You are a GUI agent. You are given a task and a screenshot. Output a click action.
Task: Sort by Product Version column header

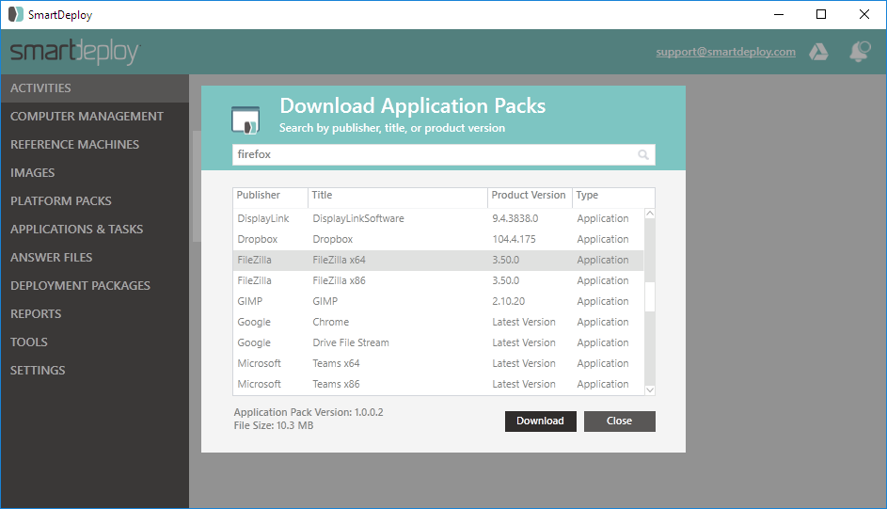[x=531, y=196]
